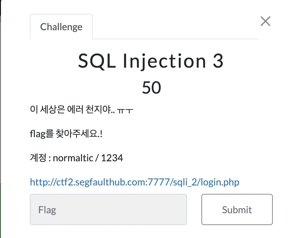Close the challenge dialog with the X icon
299x238 pixels.
tap(265, 21)
